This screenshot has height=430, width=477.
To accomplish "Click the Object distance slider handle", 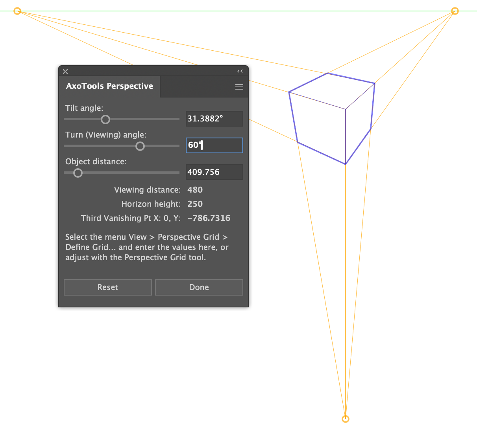I will (x=77, y=173).
